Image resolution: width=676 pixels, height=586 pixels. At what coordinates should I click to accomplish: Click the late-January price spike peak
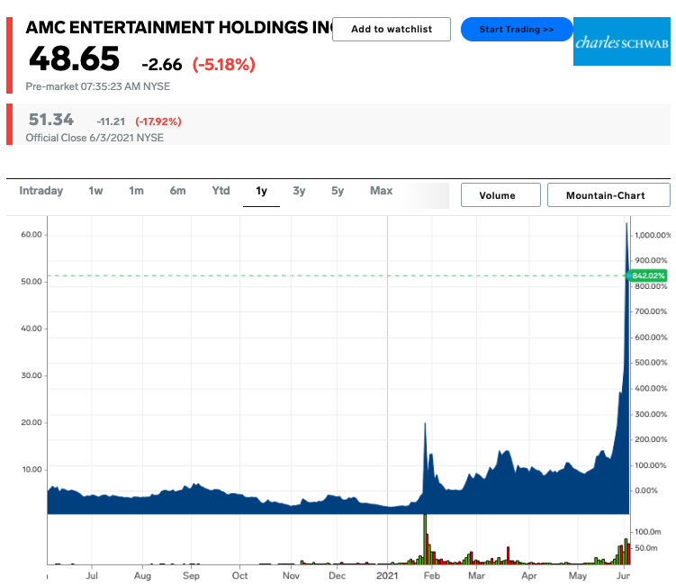tap(425, 424)
